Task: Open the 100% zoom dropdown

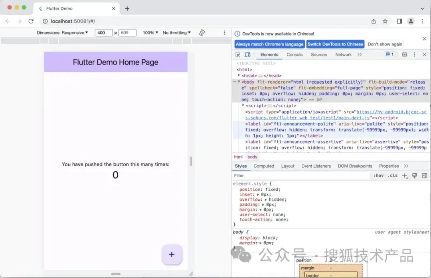Action: 150,33
